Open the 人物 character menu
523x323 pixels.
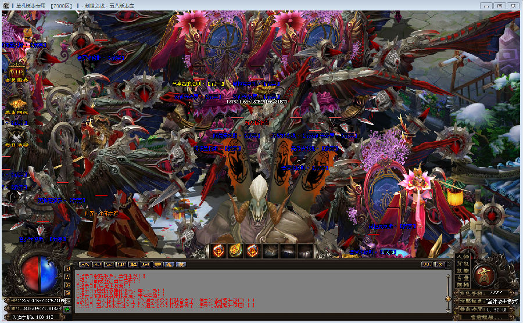[x=463, y=256]
